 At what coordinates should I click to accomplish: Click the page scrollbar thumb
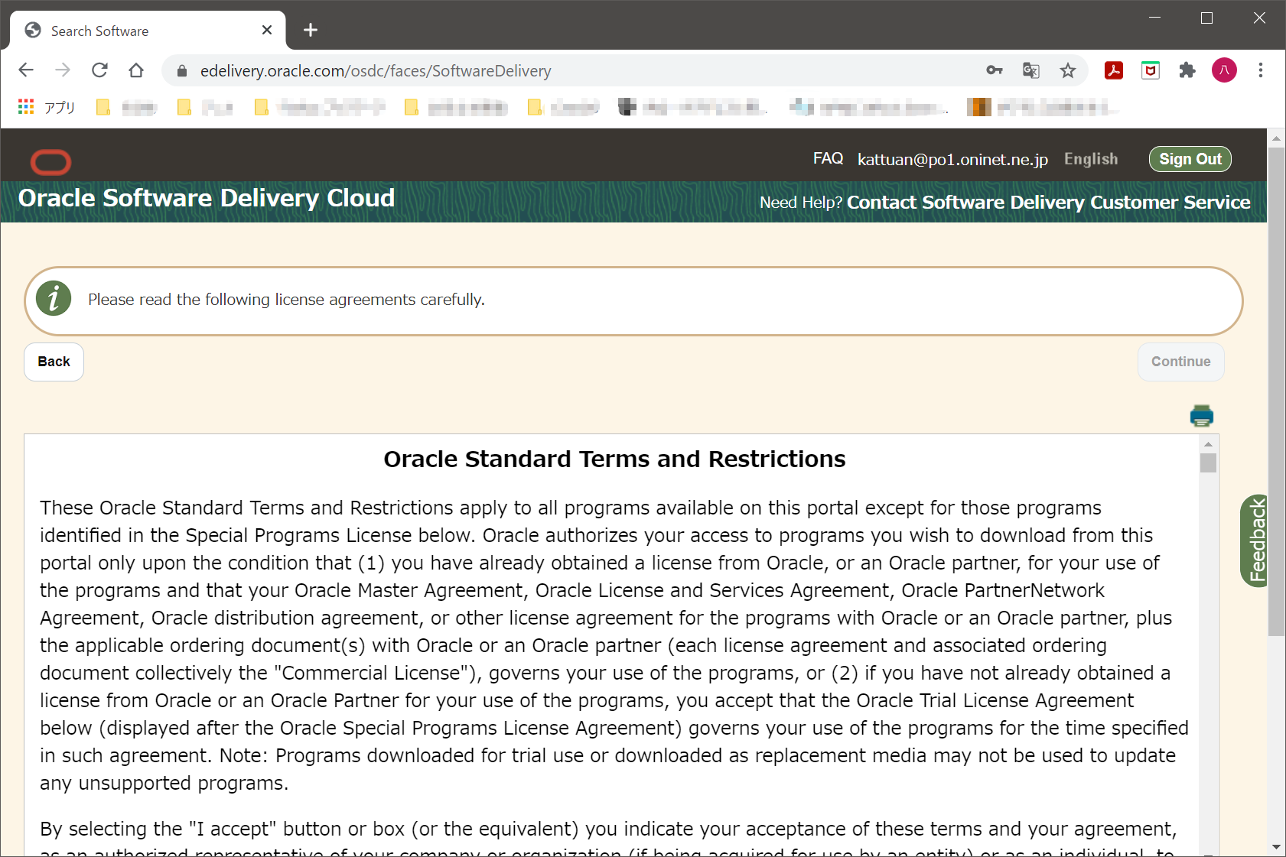(x=1276, y=390)
